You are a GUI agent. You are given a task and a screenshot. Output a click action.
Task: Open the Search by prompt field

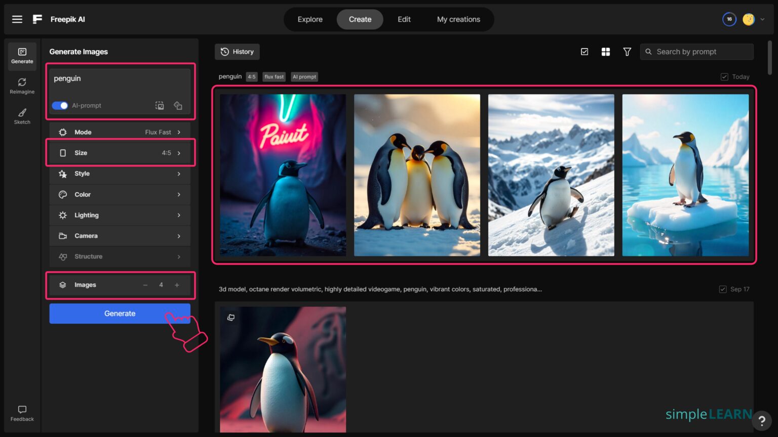click(696, 51)
